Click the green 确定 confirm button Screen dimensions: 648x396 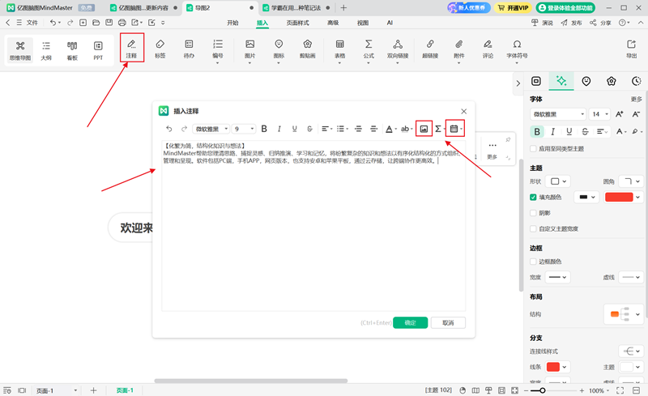point(410,323)
